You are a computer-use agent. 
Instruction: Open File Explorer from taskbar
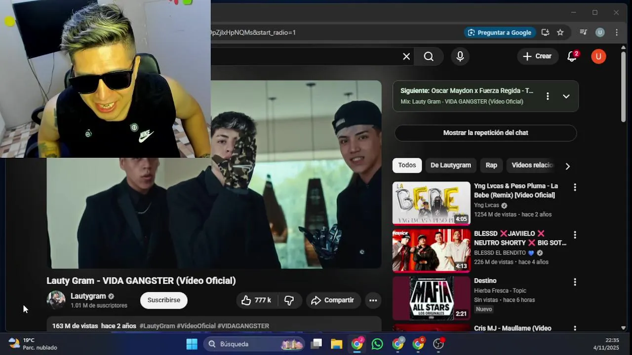click(x=337, y=344)
